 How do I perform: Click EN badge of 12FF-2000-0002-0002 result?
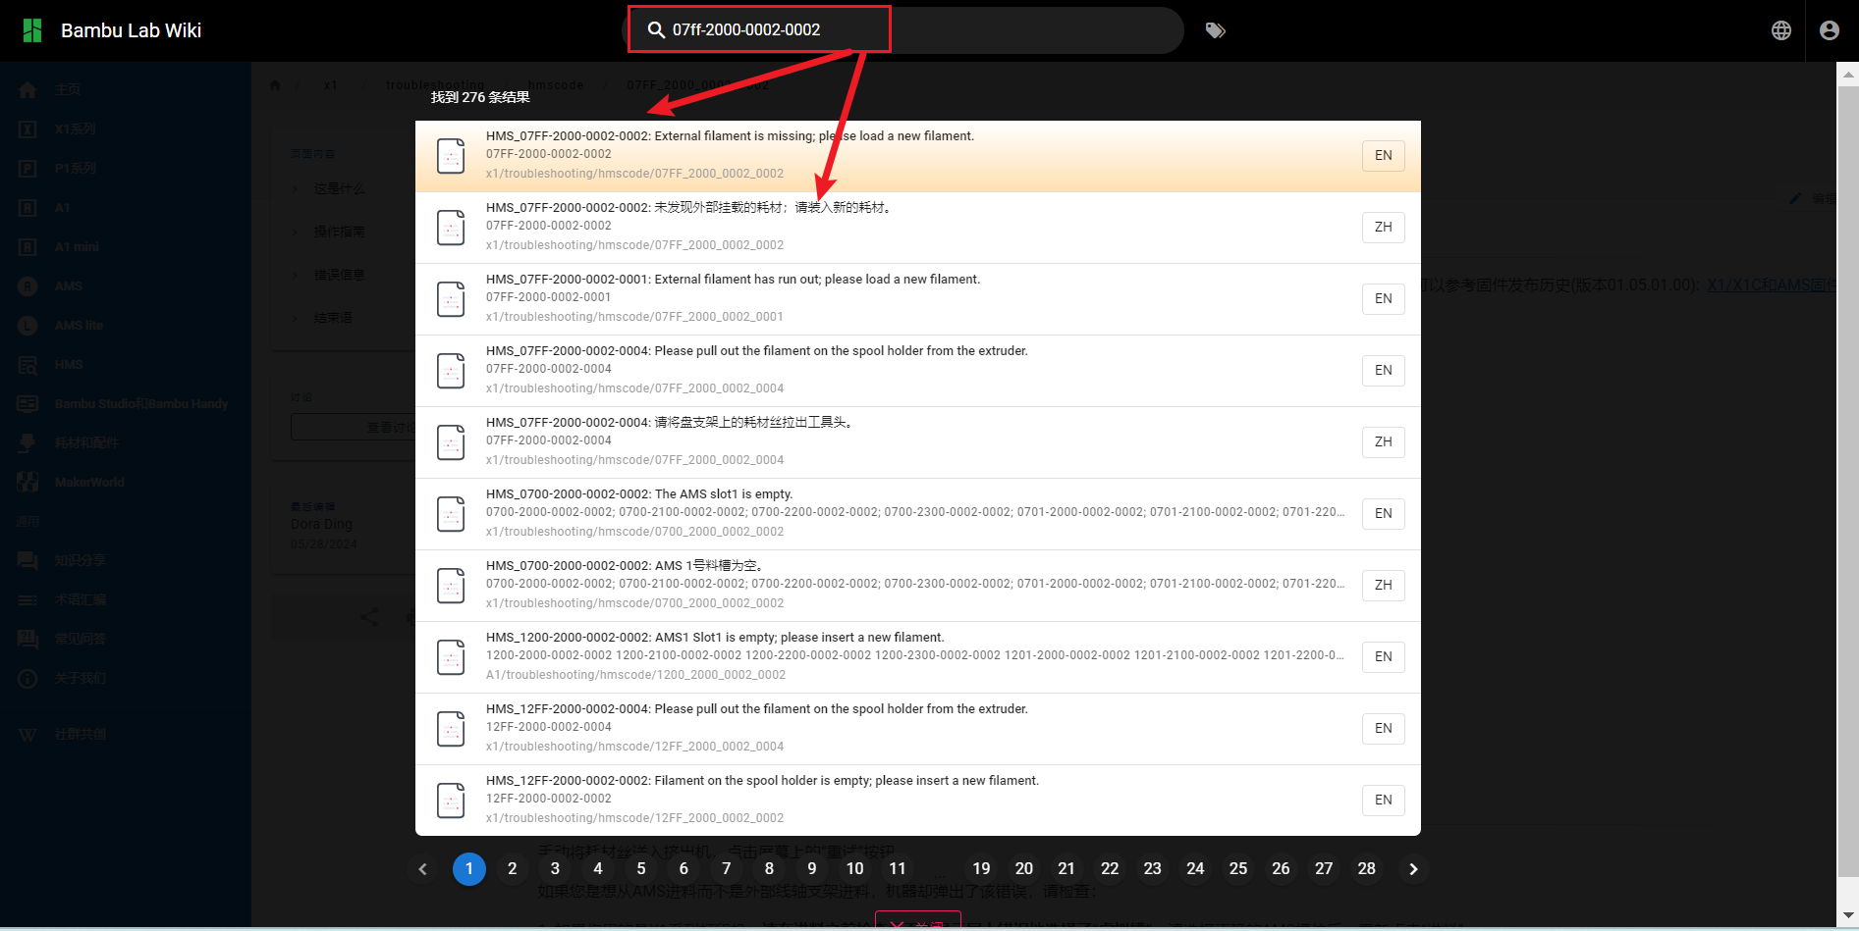(x=1383, y=800)
